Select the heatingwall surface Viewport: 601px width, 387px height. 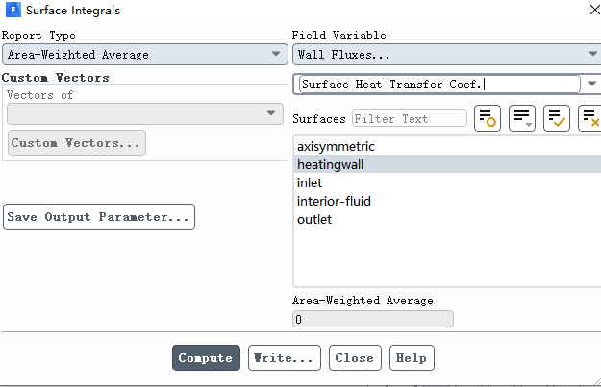pyautogui.click(x=330, y=165)
